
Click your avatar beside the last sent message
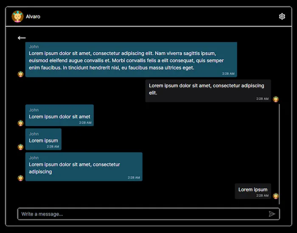[x=276, y=196]
